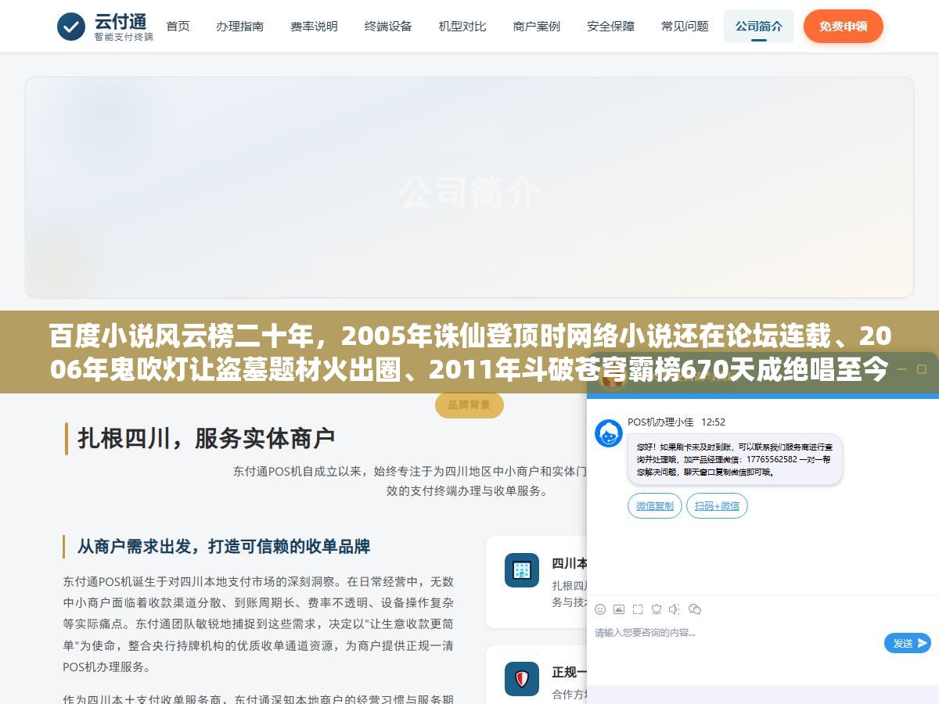Click the 扫码+微信 chat button
This screenshot has height=704, width=939.
pos(718,505)
